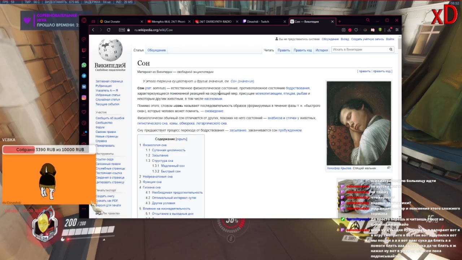Viewport: 462px width, 260px height.
Task: Open WhatsApp in the Opera sidebar
Action: 84,65
